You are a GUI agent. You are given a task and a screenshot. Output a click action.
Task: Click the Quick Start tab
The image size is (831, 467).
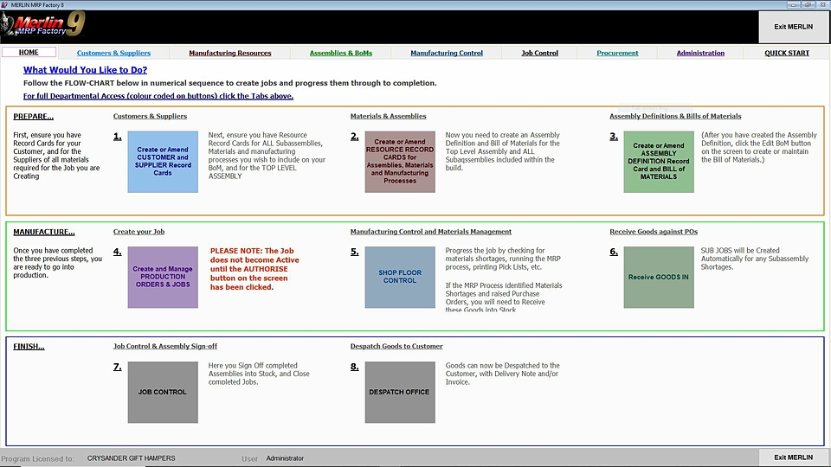point(787,53)
